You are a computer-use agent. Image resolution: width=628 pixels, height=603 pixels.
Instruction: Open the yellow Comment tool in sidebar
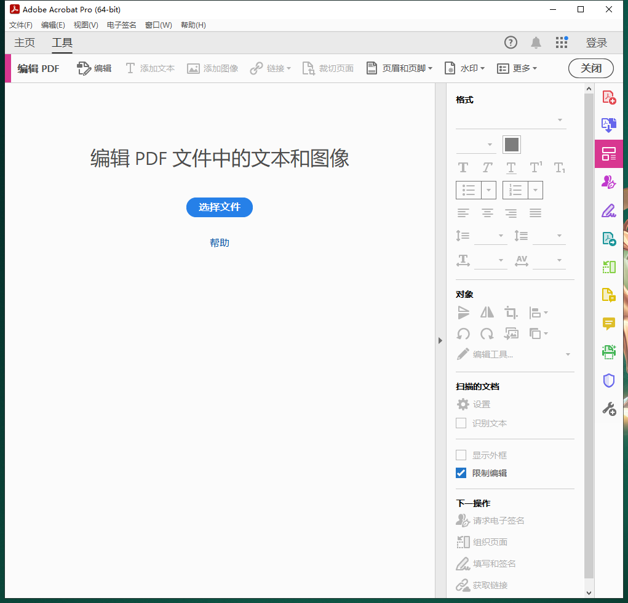click(608, 324)
